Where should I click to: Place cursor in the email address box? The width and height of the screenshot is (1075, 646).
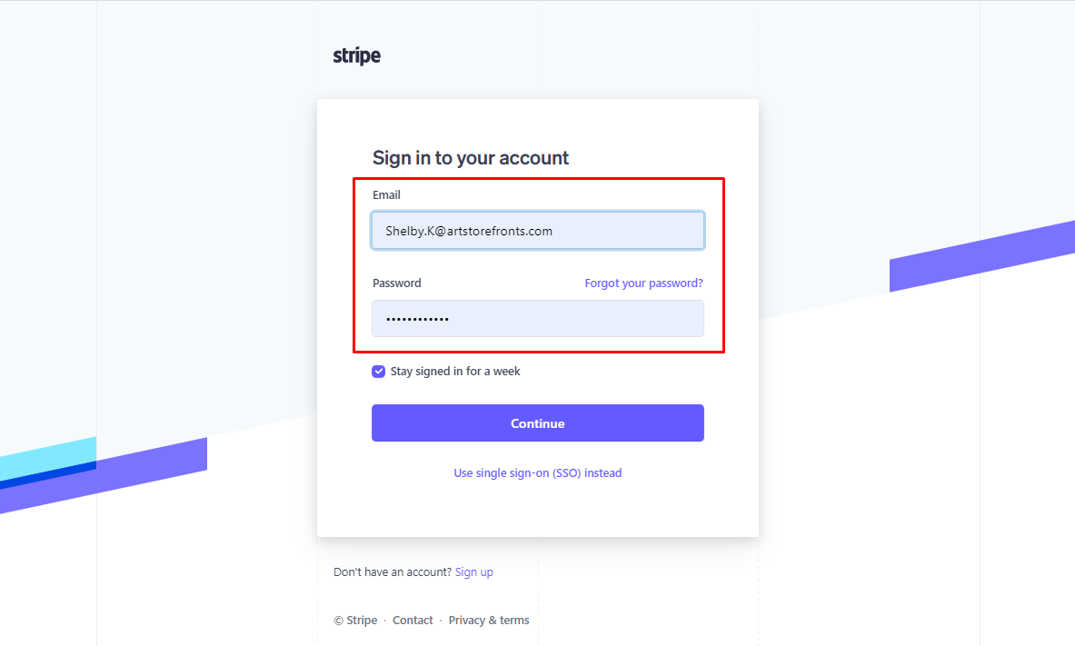[537, 230]
